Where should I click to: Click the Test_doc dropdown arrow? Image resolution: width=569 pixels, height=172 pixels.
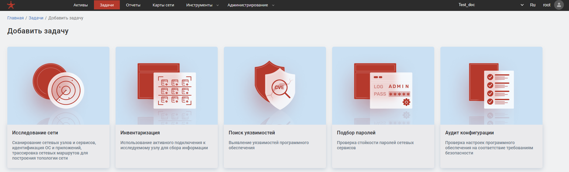tap(522, 5)
